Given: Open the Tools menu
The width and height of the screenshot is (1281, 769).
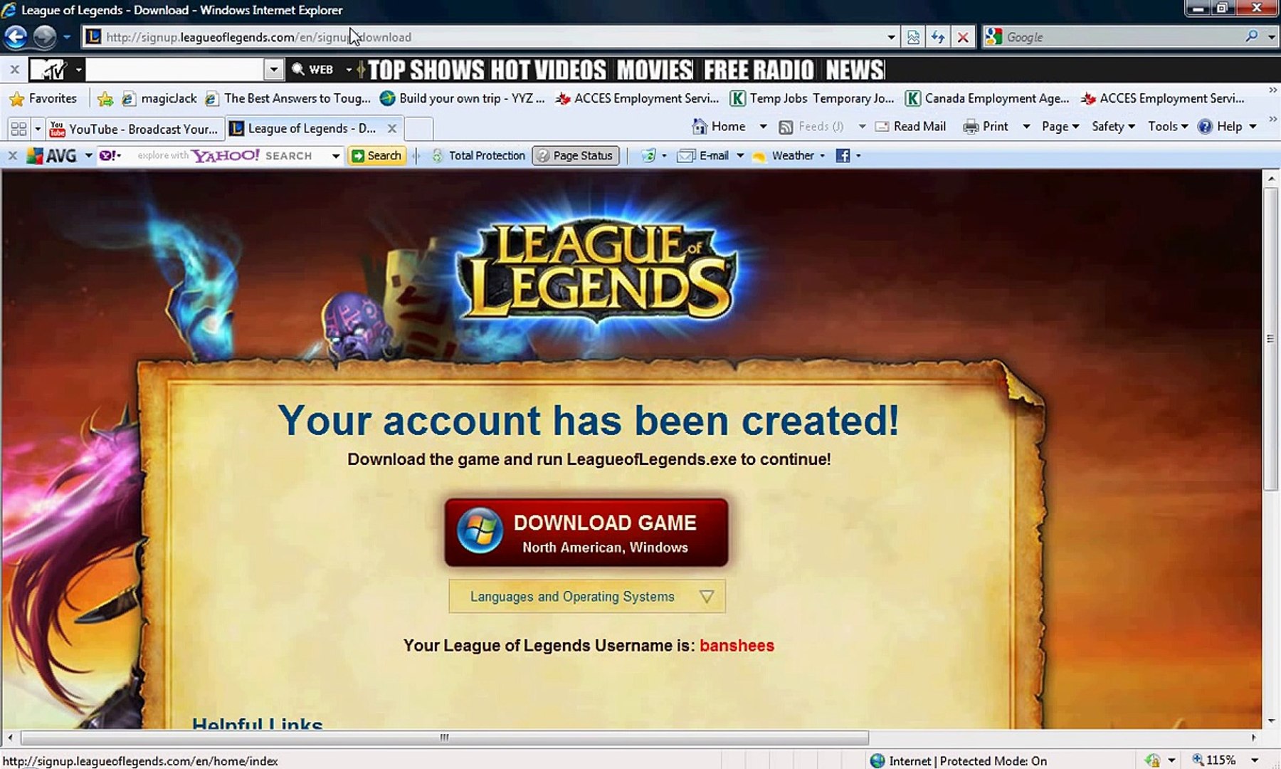Looking at the screenshot, I should pyautogui.click(x=1168, y=127).
